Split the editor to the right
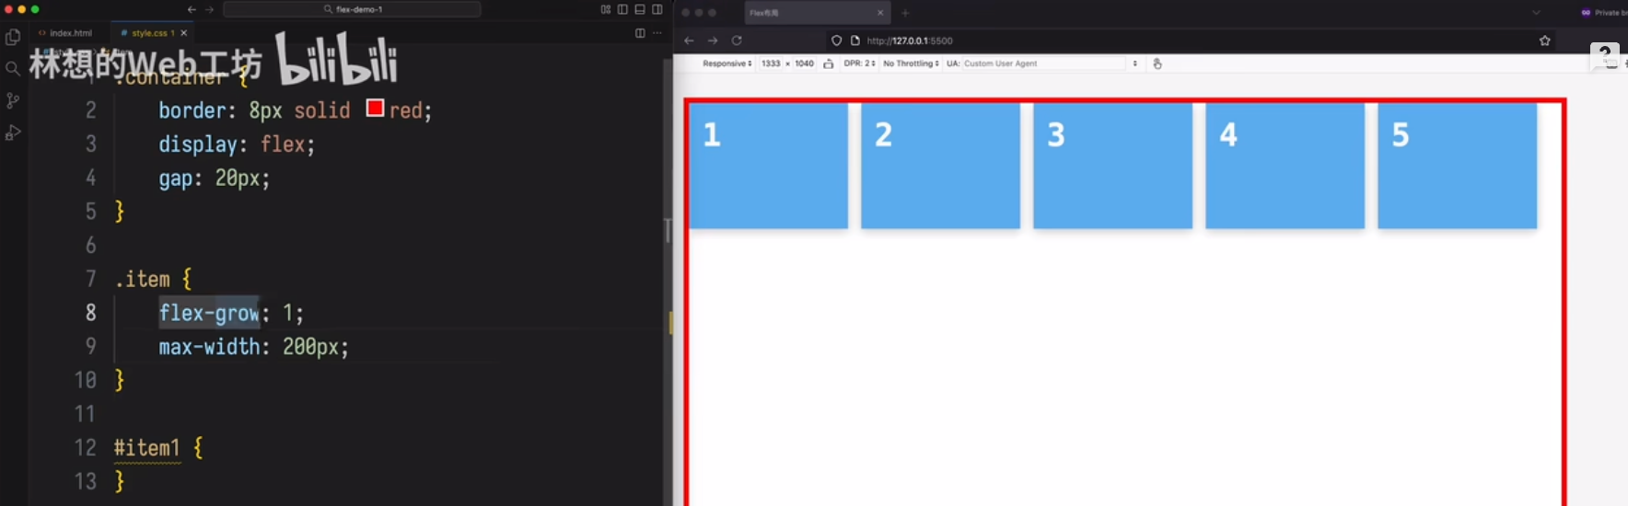Screen dimensions: 1628x506 [640, 33]
